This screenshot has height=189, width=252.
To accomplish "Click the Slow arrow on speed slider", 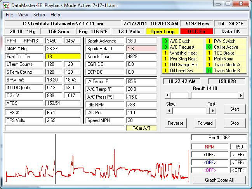I will point(169,111).
